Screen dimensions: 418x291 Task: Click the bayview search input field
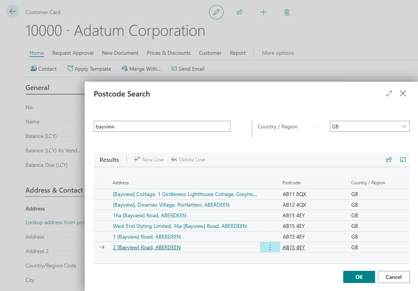[162, 126]
